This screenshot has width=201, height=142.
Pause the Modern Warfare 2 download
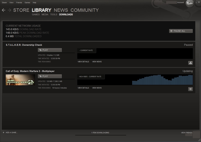(190, 89)
